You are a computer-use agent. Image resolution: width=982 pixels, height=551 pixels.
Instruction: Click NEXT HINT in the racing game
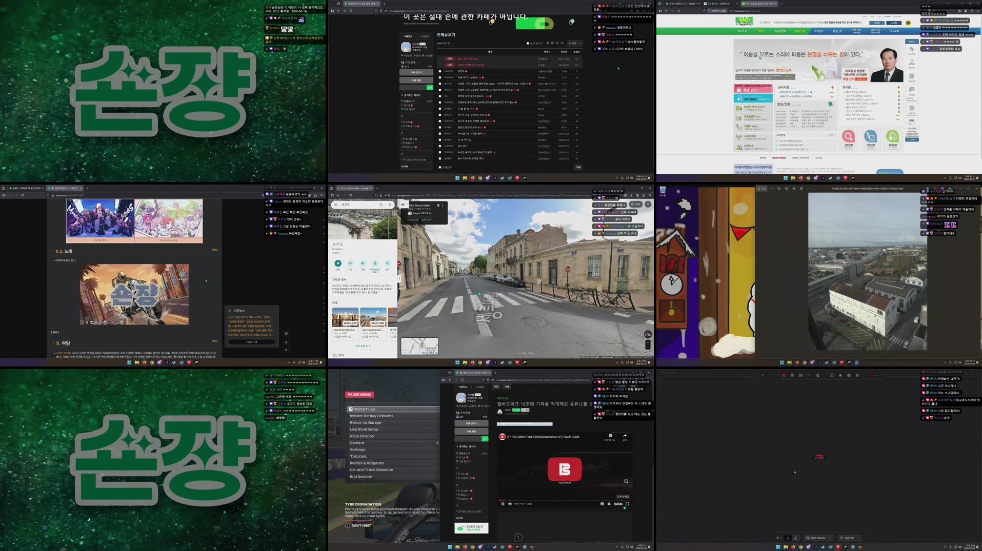360,525
